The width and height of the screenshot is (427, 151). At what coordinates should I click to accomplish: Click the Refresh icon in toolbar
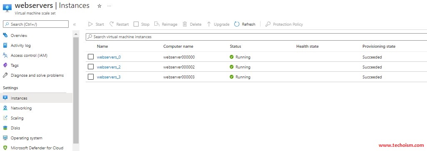237,24
